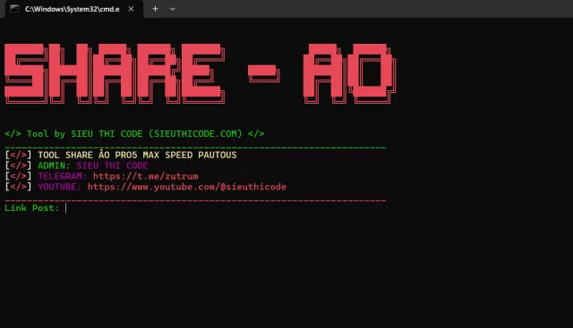The height and width of the screenshot is (328, 573).
Task: Click the 'YOUTUBE:' label
Action: pyautogui.click(x=60, y=187)
